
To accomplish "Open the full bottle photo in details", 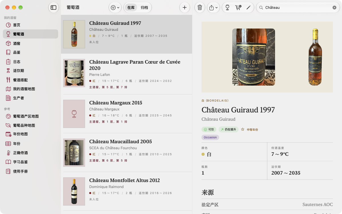I will pyautogui.click(x=315, y=57).
